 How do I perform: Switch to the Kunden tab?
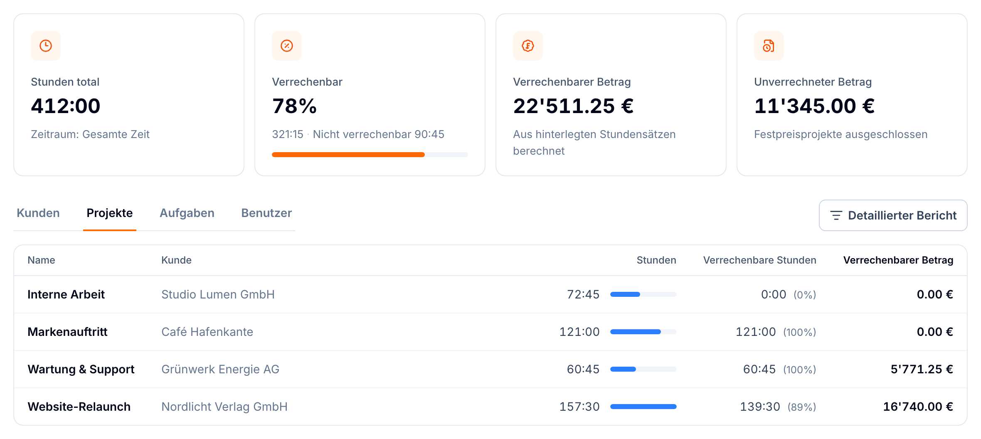click(x=38, y=213)
